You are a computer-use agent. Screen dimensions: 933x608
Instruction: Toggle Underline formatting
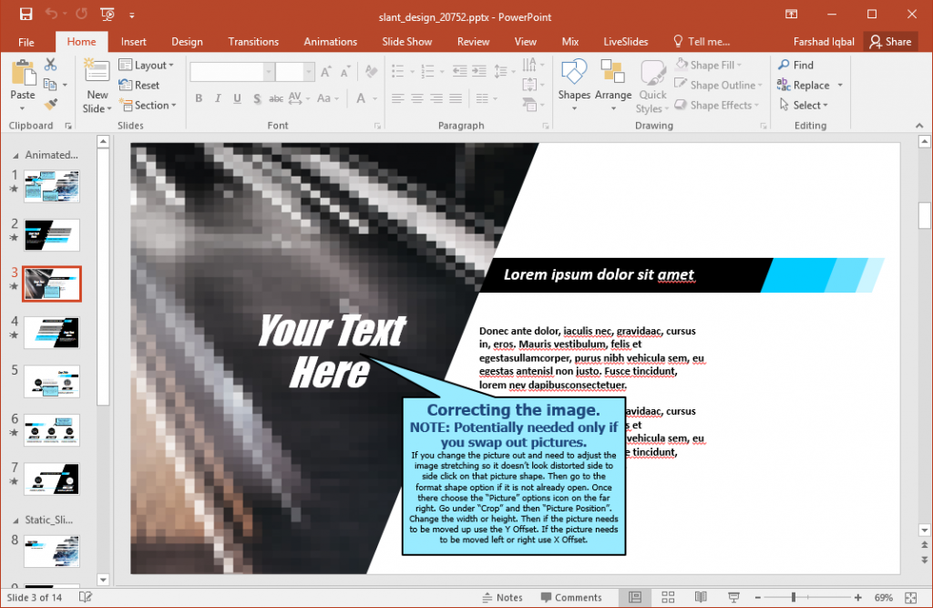236,98
